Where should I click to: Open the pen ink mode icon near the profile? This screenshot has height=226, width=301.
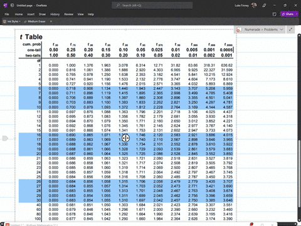coord(264,6)
